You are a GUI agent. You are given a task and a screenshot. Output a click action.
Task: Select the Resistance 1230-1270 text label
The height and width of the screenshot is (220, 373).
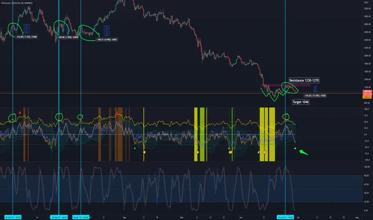click(304, 80)
